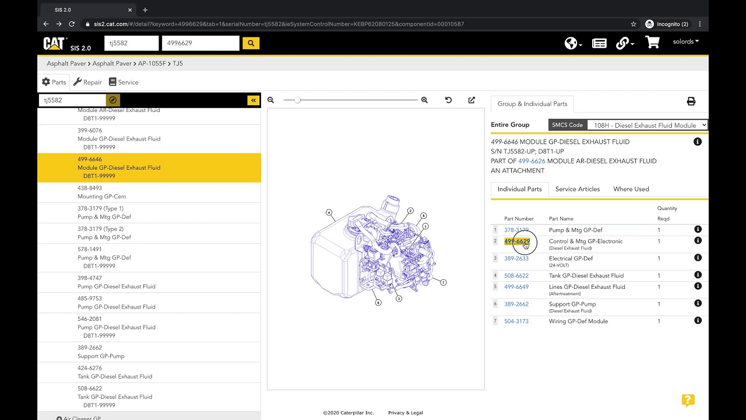Open part number 508-6622 link
Screen dimensions: 746x420
click(516, 275)
